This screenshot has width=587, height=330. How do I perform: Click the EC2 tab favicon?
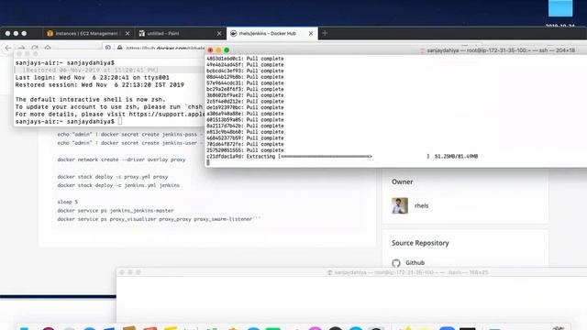tap(50, 33)
